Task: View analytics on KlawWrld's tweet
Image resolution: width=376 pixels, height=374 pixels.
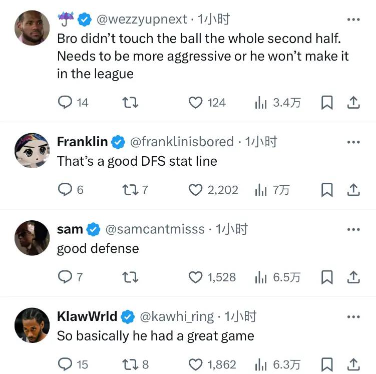Action: pyautogui.click(x=261, y=364)
